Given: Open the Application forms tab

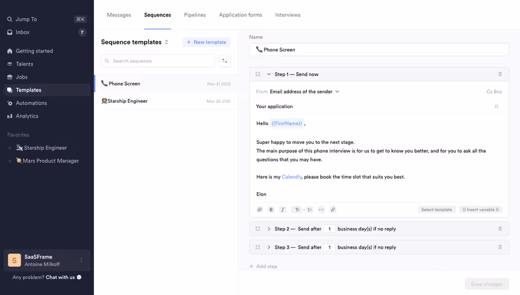Looking at the screenshot, I should (240, 15).
